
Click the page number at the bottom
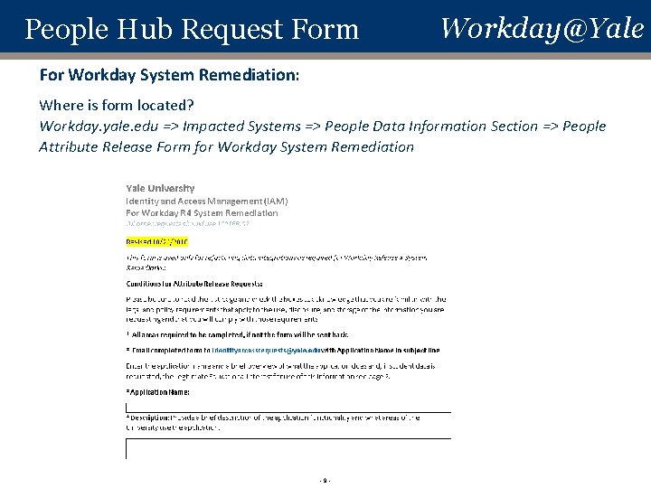point(325,481)
